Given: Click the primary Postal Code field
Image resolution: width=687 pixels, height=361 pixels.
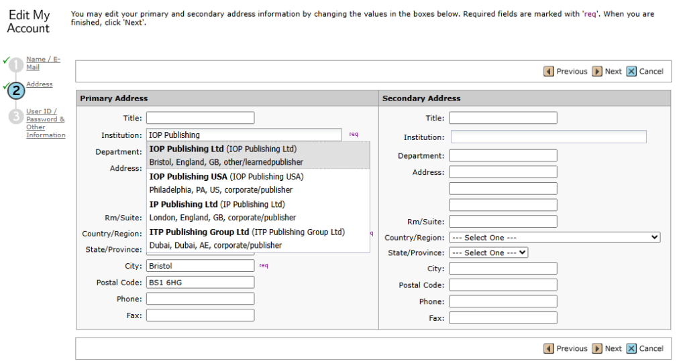Looking at the screenshot, I should 200,282.
